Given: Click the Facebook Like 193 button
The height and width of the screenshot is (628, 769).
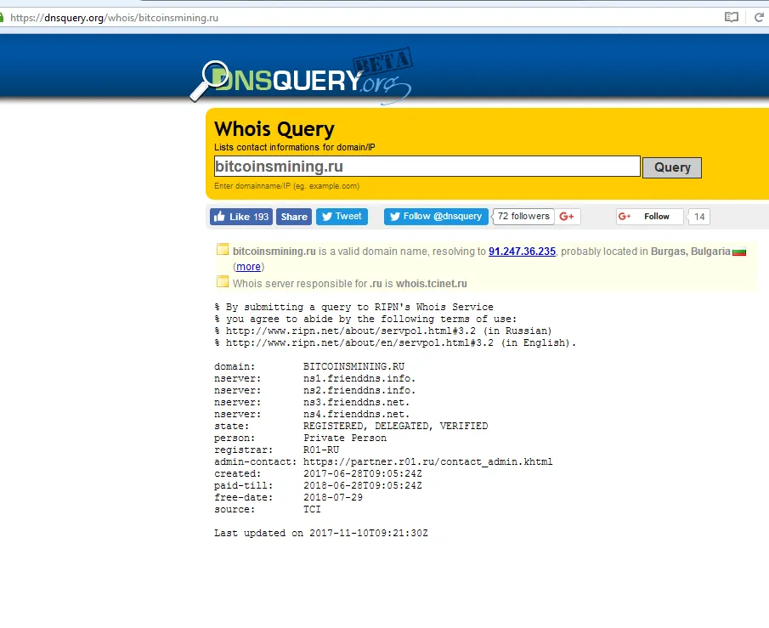Looking at the screenshot, I should coord(241,217).
